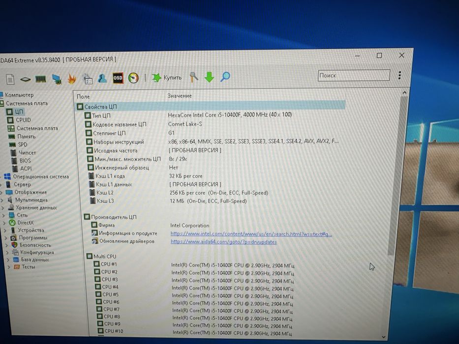Open the OSD panel icon

click(x=118, y=78)
